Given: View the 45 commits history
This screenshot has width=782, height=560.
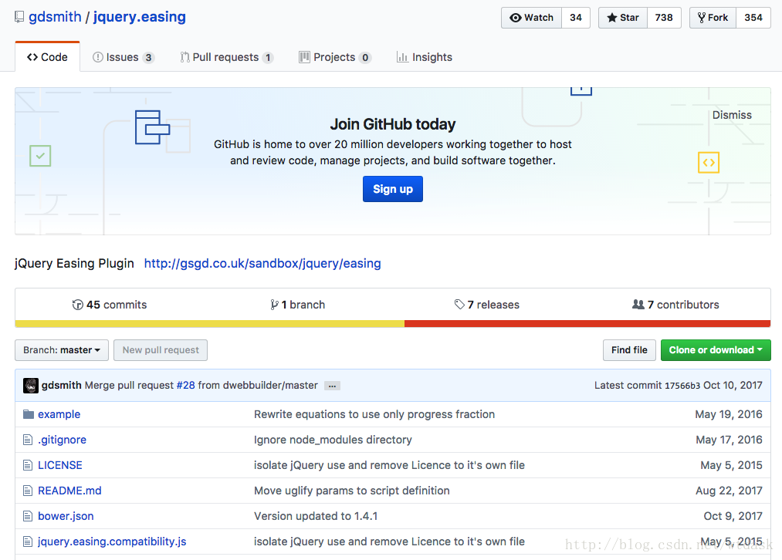Looking at the screenshot, I should click(110, 305).
